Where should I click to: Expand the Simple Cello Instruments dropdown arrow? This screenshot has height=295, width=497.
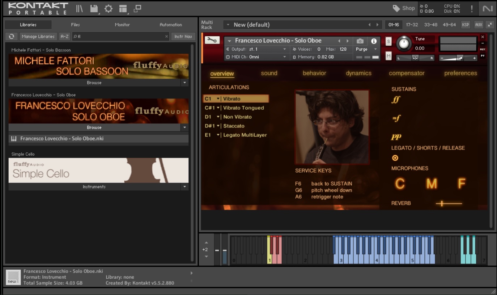185,187
